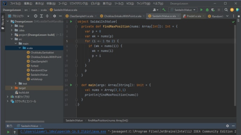Locate opened file in project tree
Screen dimensions: 241x135
click(36, 16)
